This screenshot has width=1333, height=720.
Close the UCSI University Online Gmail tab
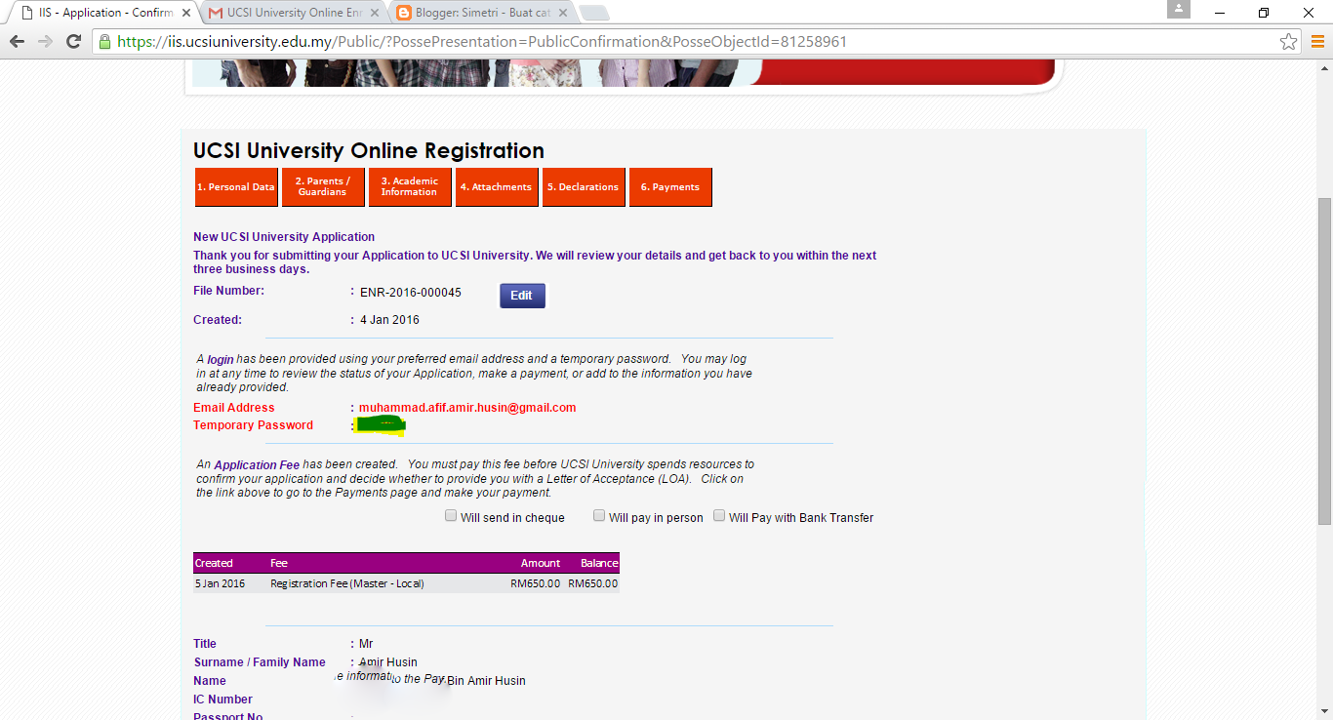pos(377,14)
